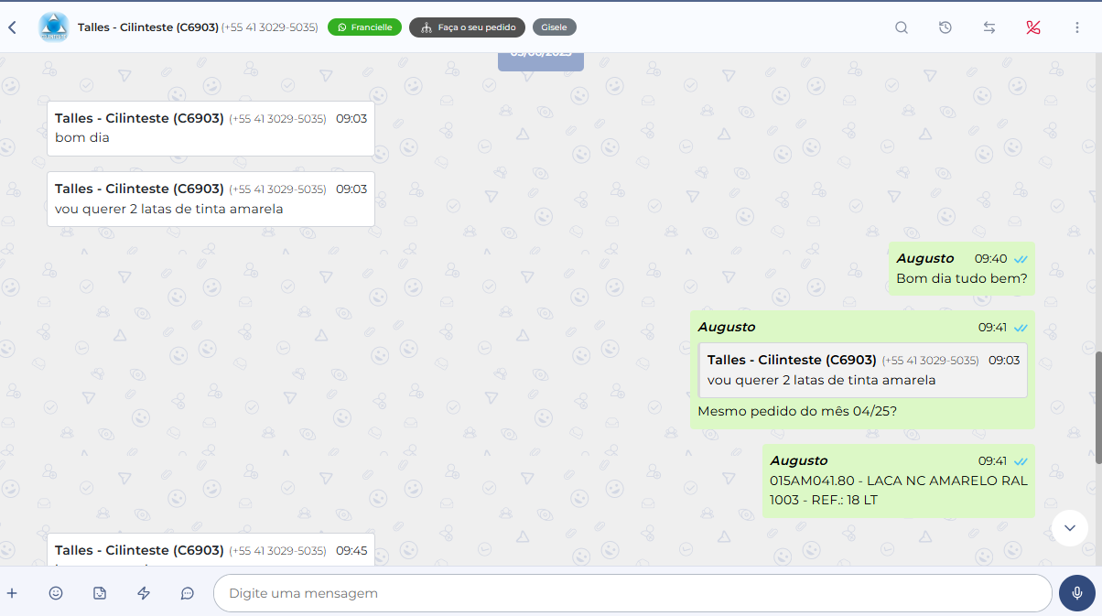Open the conversation history clock icon
This screenshot has height=616, width=1102.
945,27
